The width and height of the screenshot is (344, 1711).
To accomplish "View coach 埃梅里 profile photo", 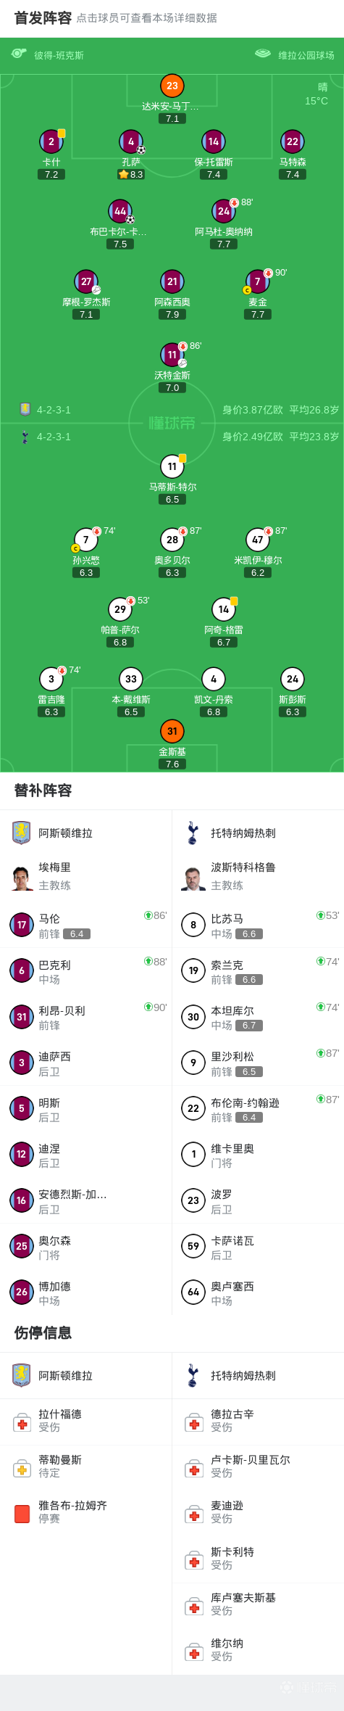I will pos(22,878).
